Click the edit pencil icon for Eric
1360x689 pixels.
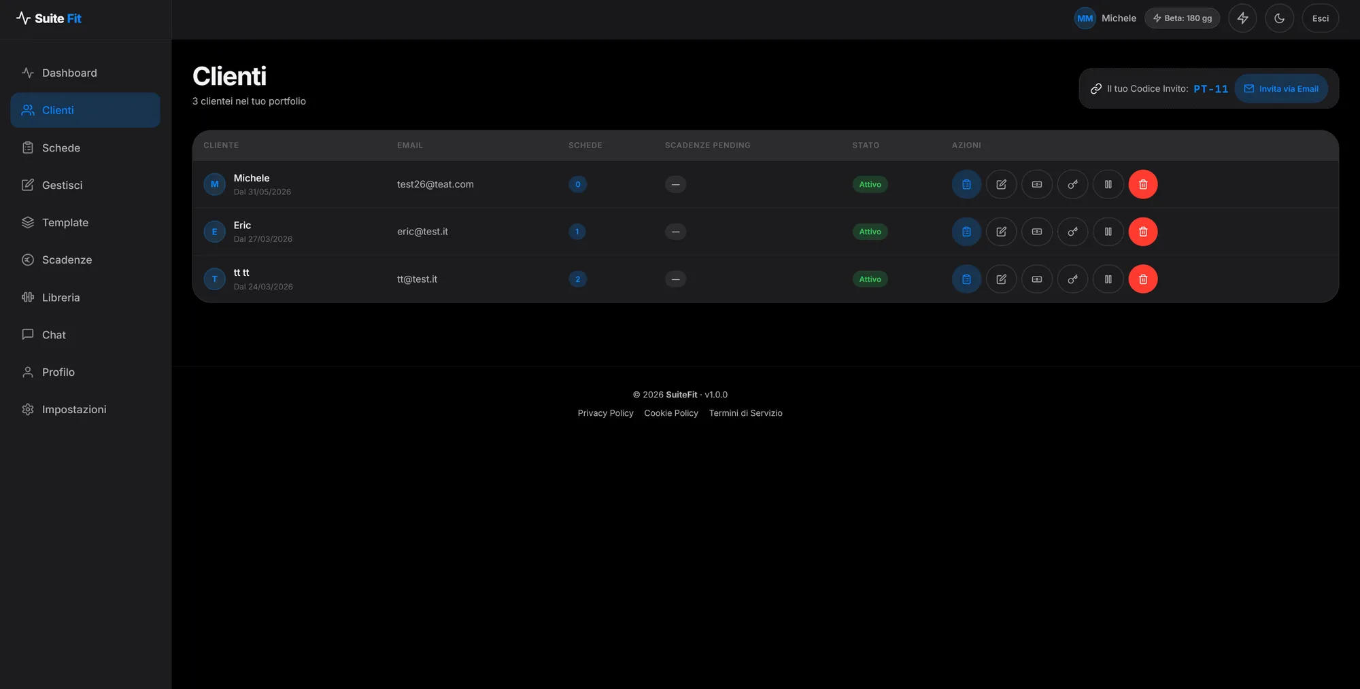click(1002, 232)
